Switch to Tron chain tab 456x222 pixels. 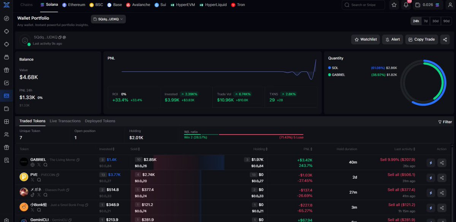(238, 5)
